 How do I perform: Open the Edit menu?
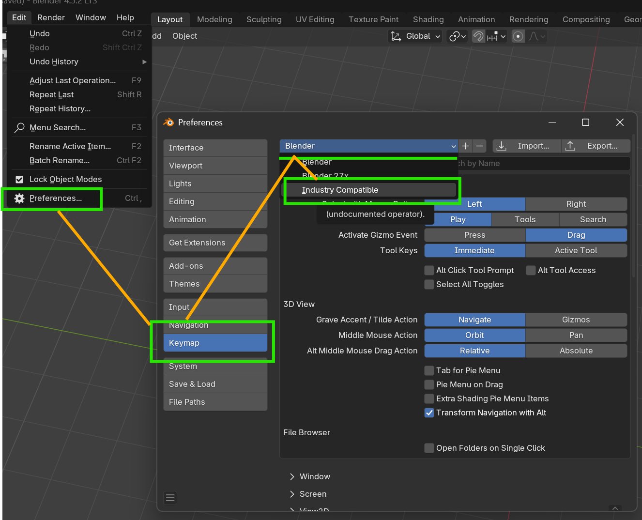[x=19, y=17]
